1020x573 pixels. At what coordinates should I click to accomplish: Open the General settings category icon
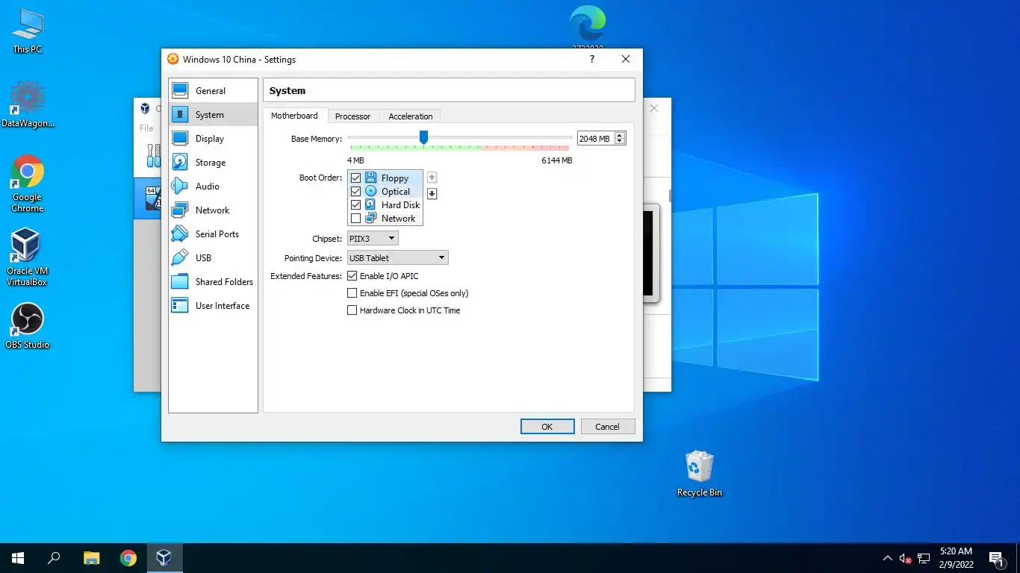[180, 90]
